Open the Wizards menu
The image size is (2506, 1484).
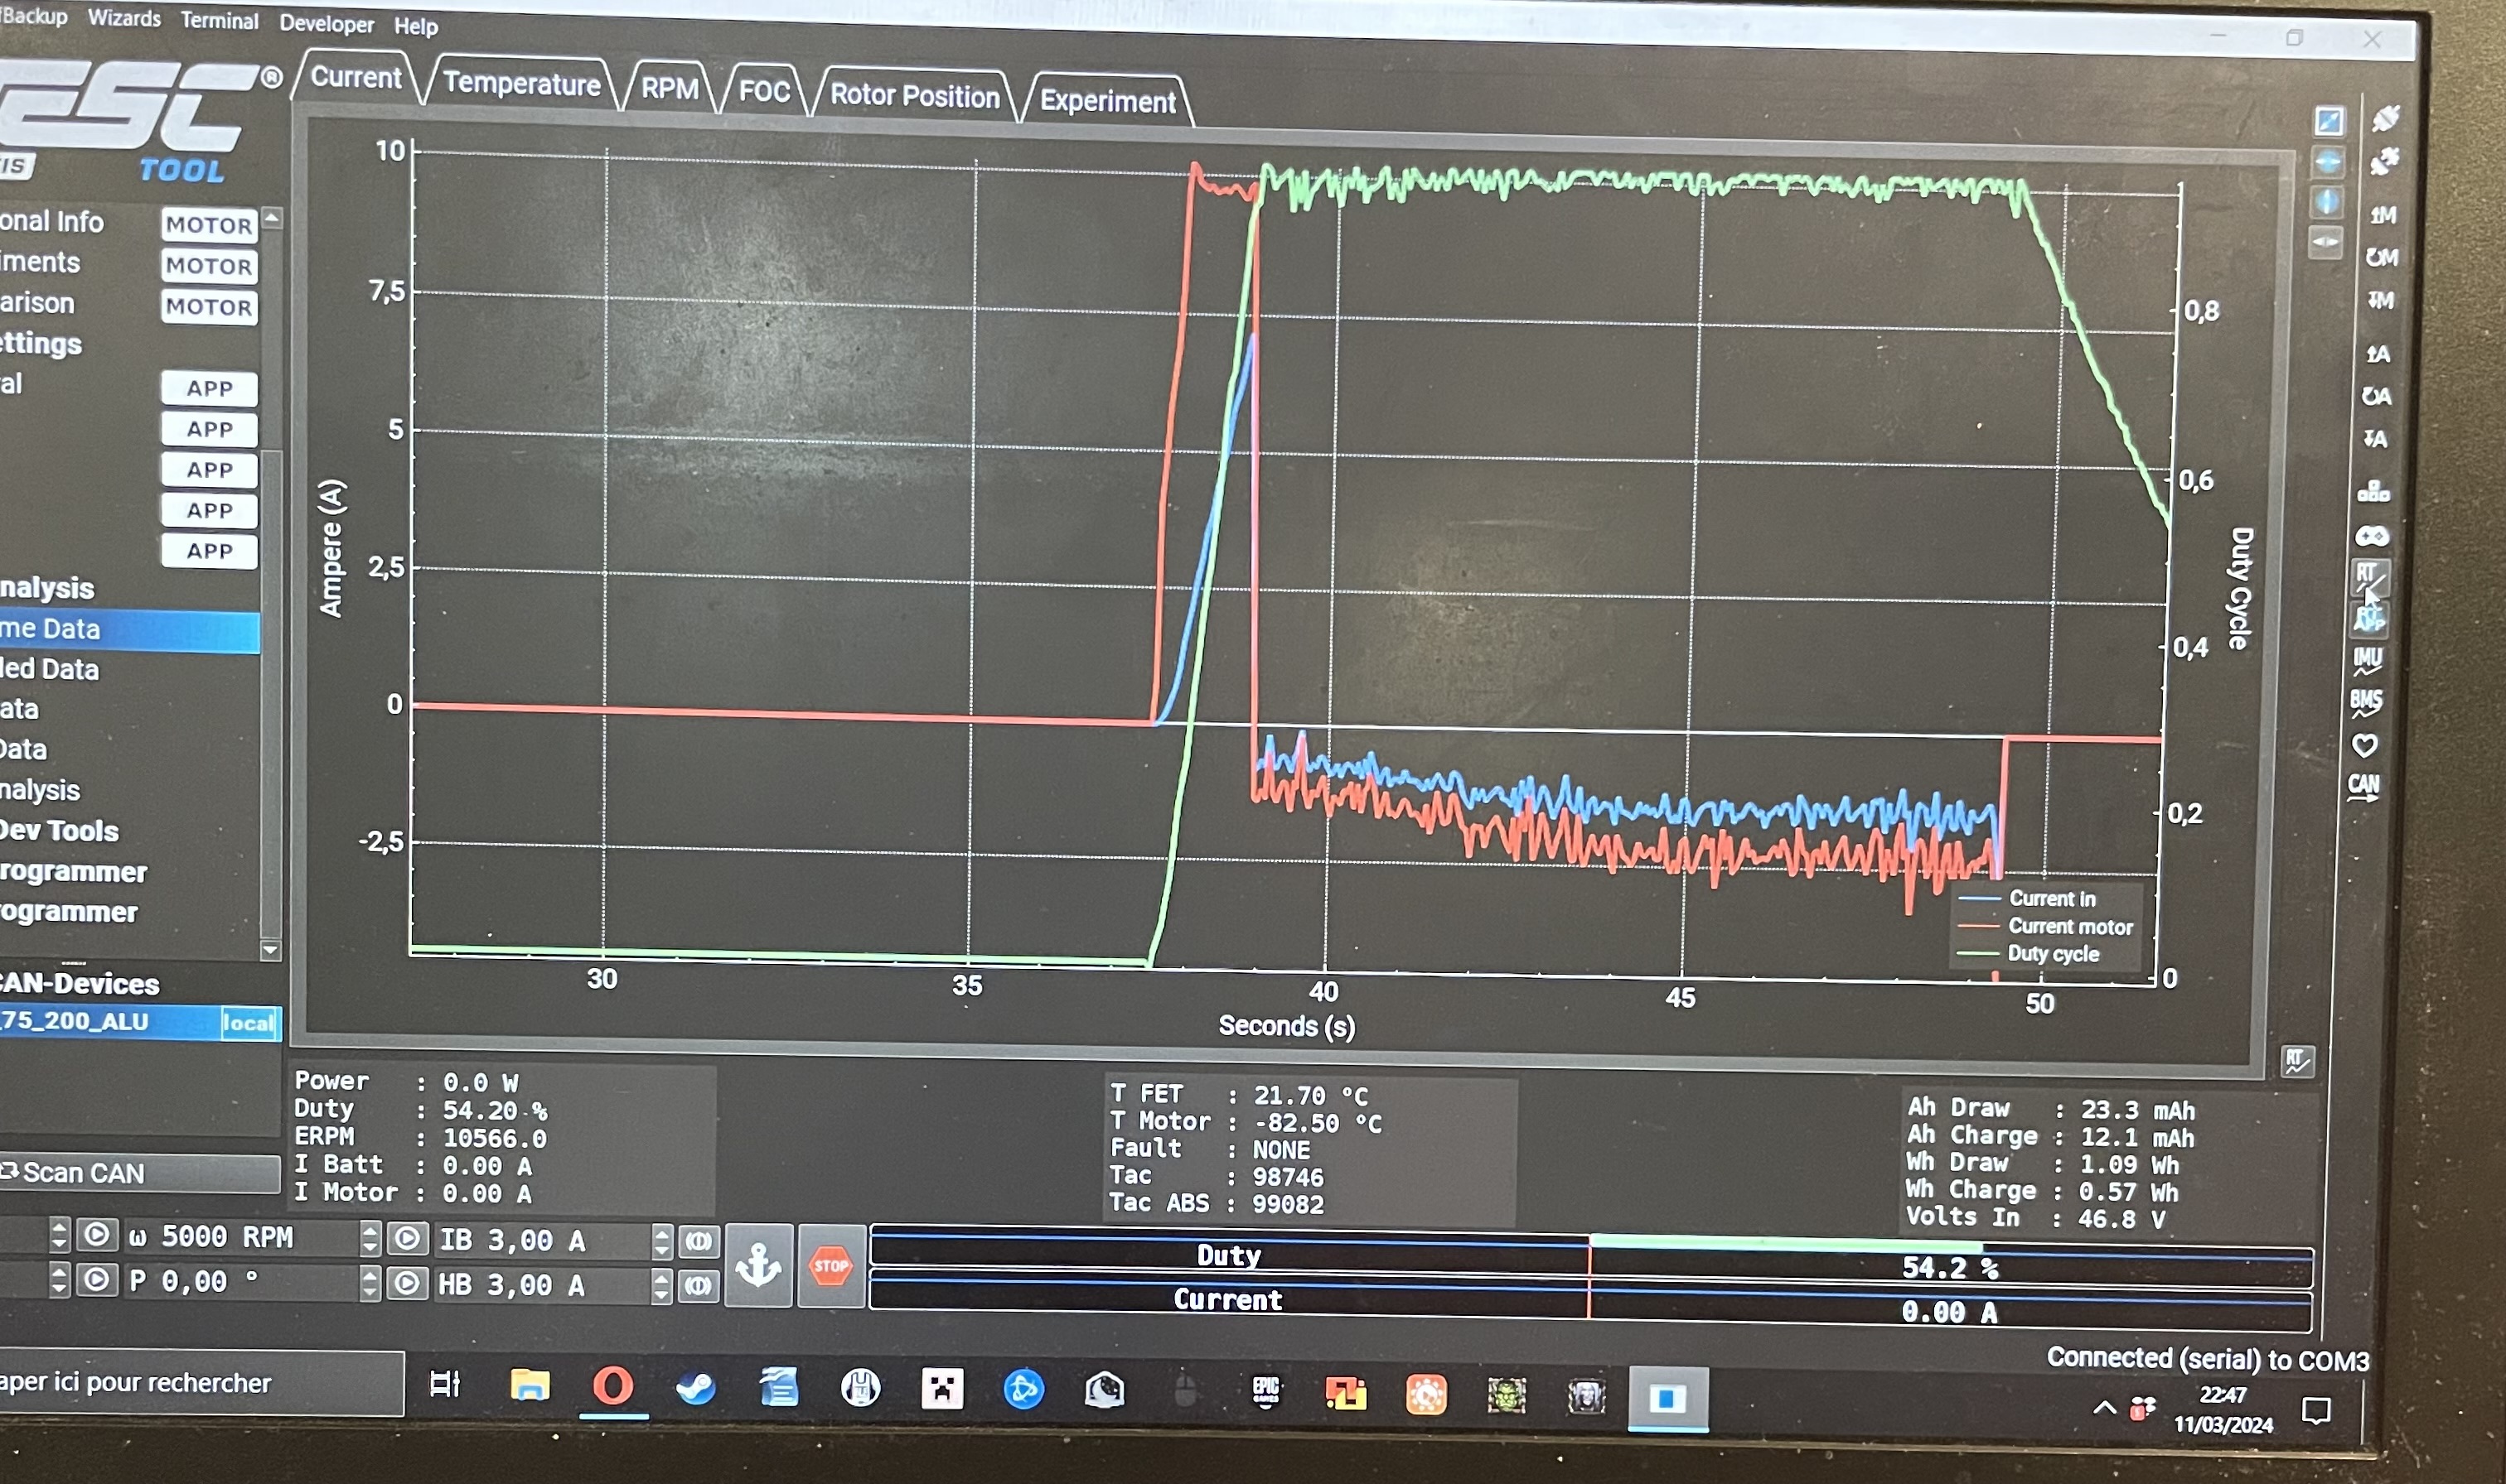124,18
